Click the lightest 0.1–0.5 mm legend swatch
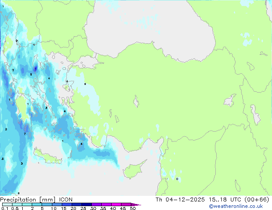272x210 pixels. pyautogui.click(x=7, y=204)
